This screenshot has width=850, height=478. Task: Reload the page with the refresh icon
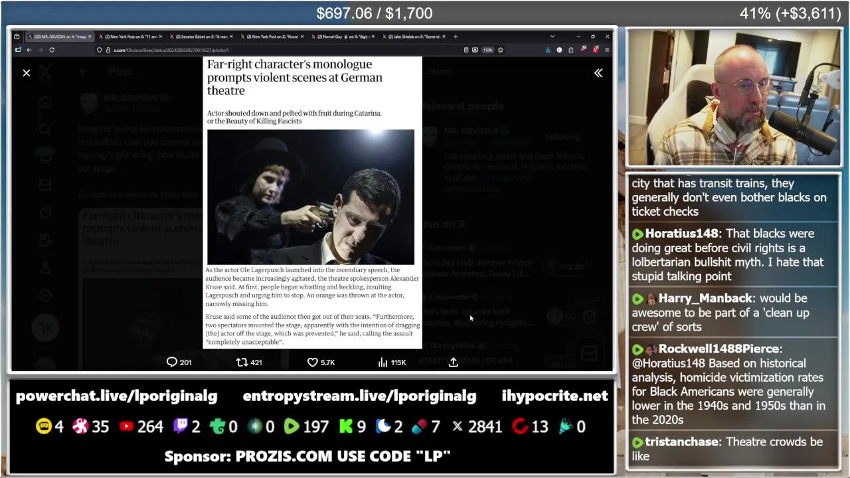coord(52,50)
